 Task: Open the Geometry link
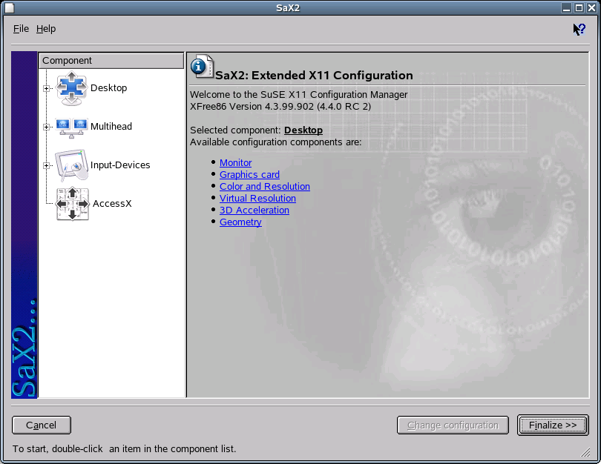pyautogui.click(x=240, y=222)
